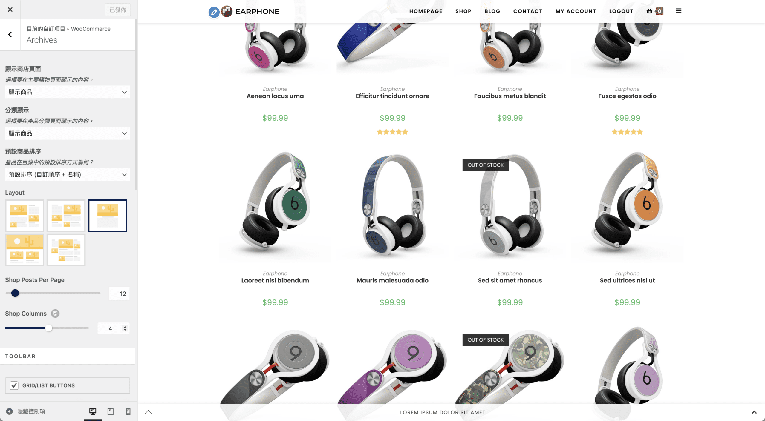
Task: Open the BLOG menu item
Action: pos(492,11)
